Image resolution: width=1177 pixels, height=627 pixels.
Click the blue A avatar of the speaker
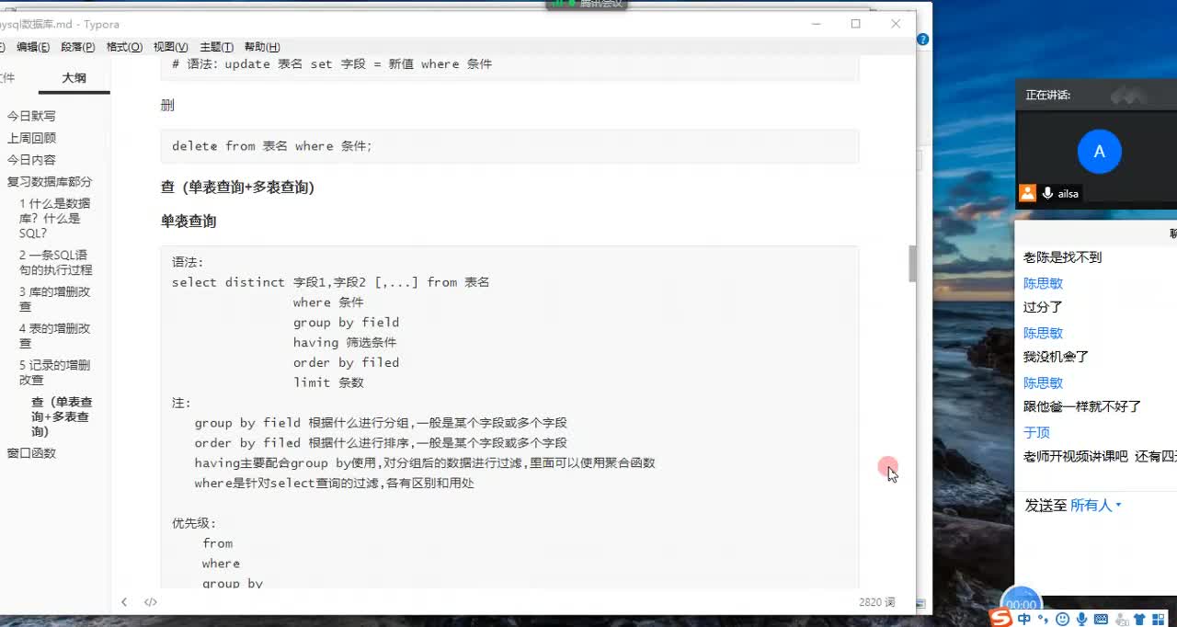(1099, 152)
